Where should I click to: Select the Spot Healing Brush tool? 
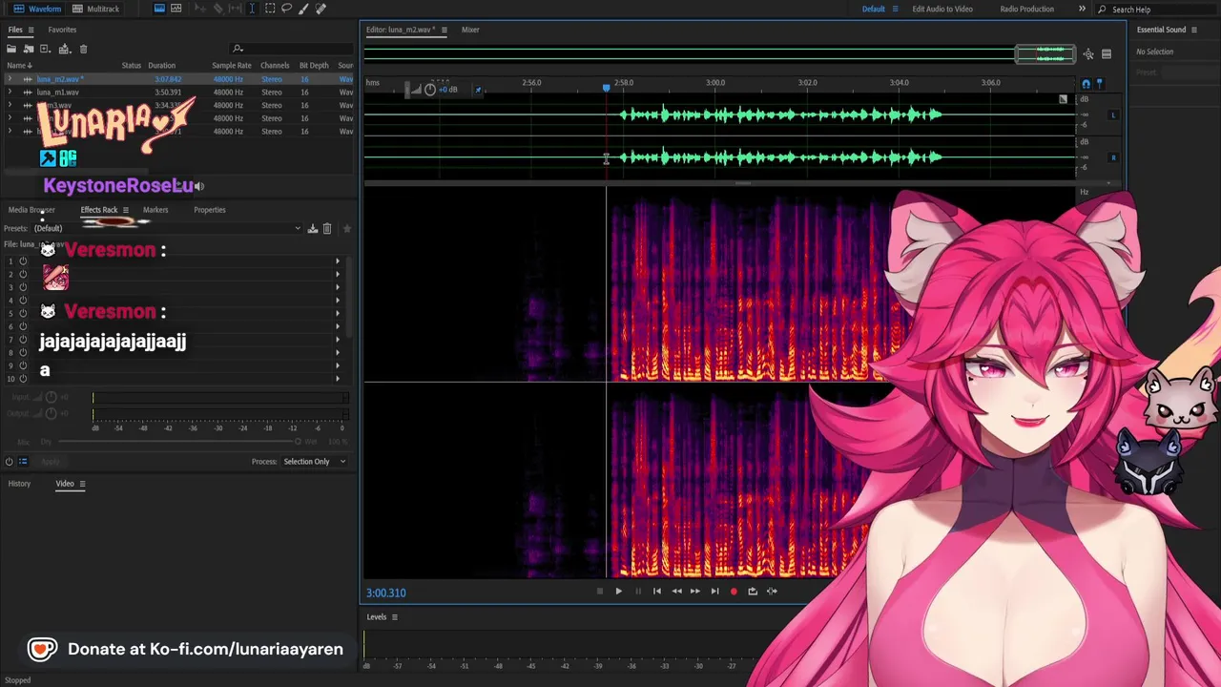pyautogui.click(x=321, y=9)
